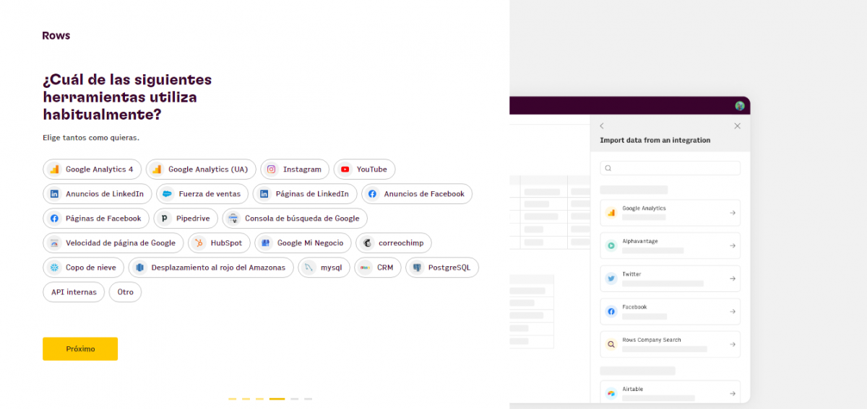867x409 pixels.
Task: Click the Pipedrive P icon
Action: (x=165, y=218)
